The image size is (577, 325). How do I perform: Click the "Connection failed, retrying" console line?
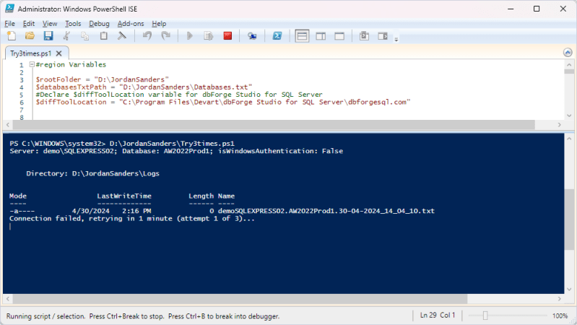pos(131,219)
